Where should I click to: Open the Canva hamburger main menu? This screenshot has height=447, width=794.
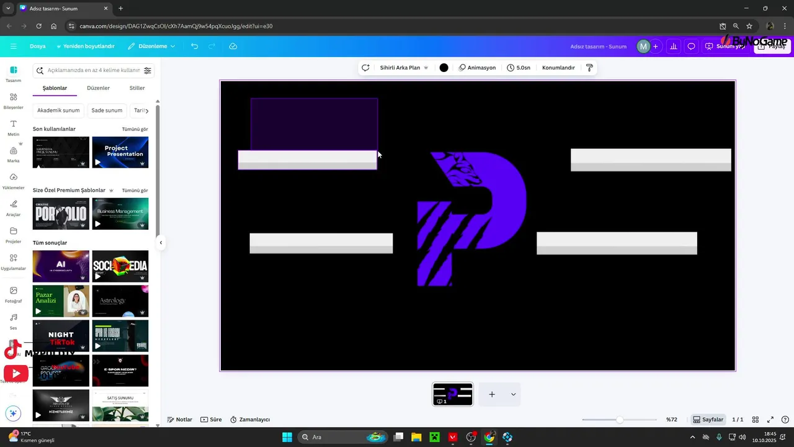coord(13,47)
